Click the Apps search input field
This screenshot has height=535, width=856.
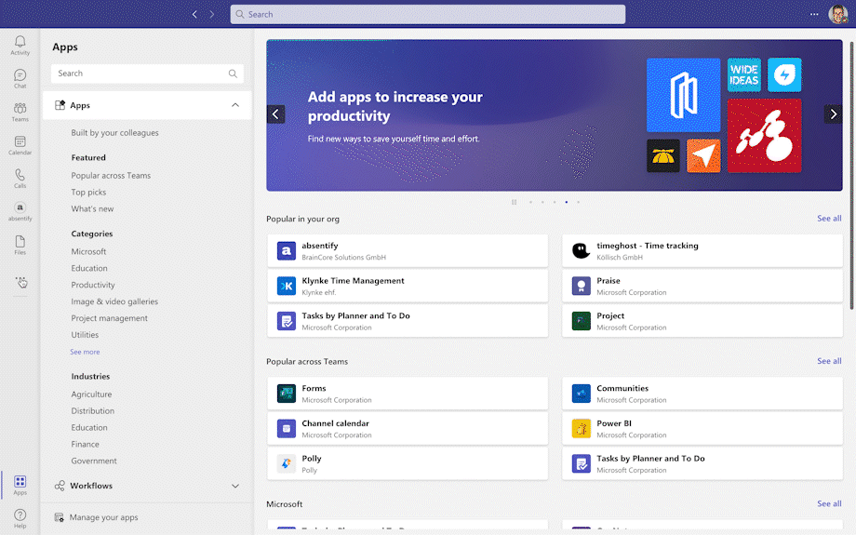[140, 74]
